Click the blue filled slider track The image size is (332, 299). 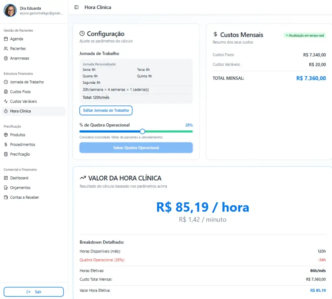(110, 131)
